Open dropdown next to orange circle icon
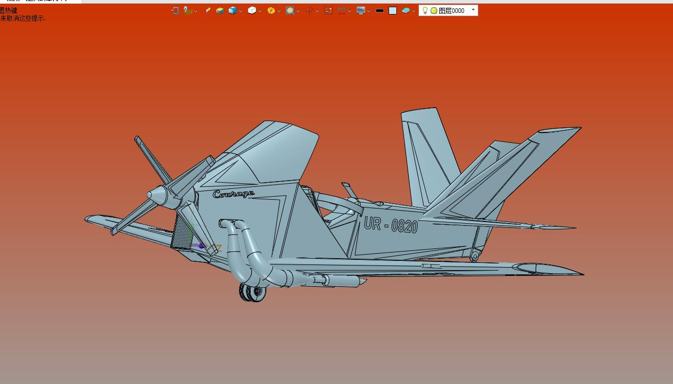The width and height of the screenshot is (673, 384). pos(279,11)
